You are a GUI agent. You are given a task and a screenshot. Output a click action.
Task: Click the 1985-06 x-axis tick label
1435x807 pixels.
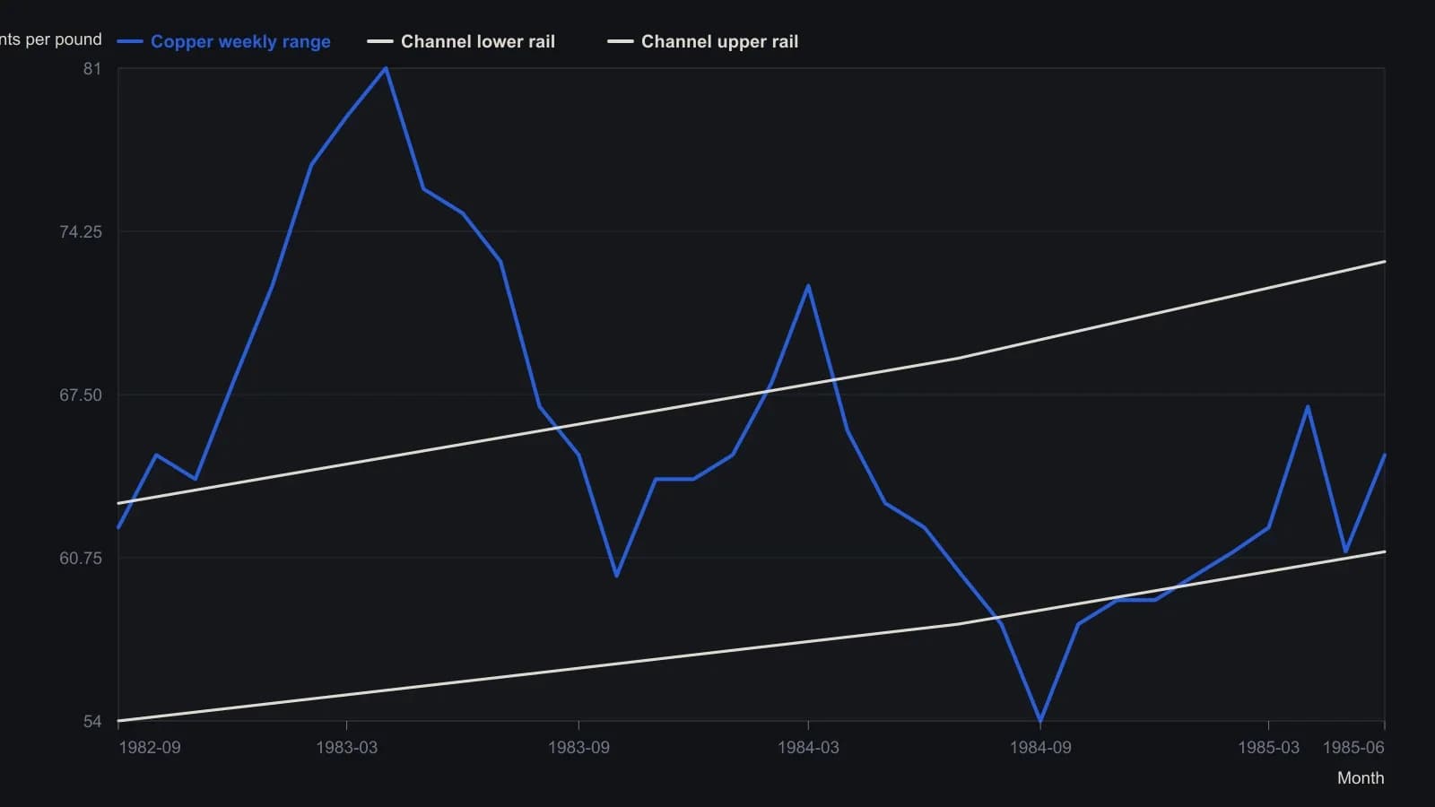[1353, 747]
